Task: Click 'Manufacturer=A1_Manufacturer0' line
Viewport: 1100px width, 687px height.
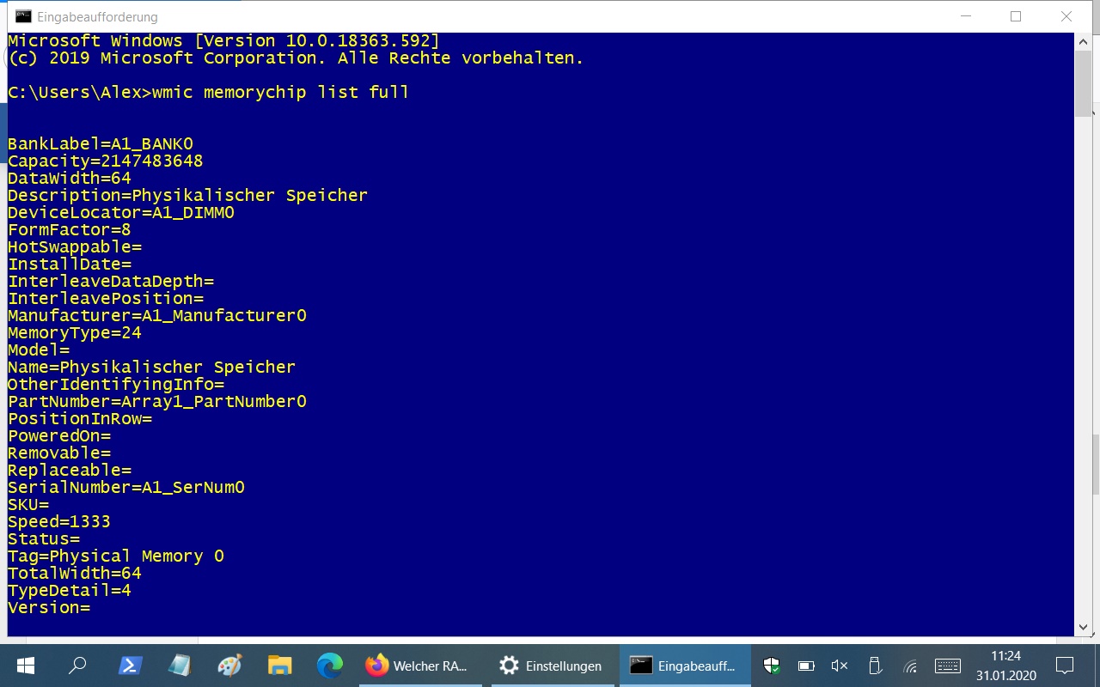Action: (x=157, y=315)
